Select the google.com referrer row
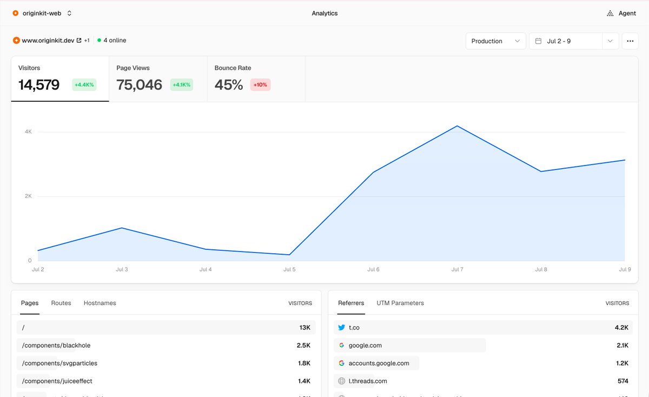This screenshot has height=397, width=649. pyautogui.click(x=483, y=345)
